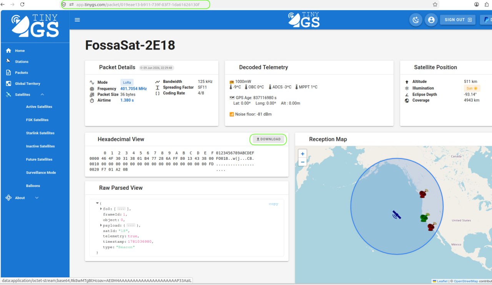Open Global Territory in the sidebar
The image size is (492, 285).
click(27, 84)
